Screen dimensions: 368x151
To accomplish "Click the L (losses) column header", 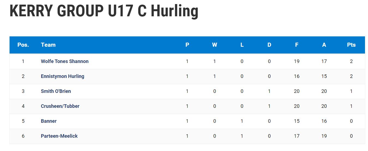I will (x=242, y=45).
